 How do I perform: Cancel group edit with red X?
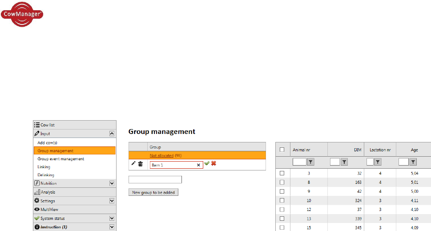(213, 164)
